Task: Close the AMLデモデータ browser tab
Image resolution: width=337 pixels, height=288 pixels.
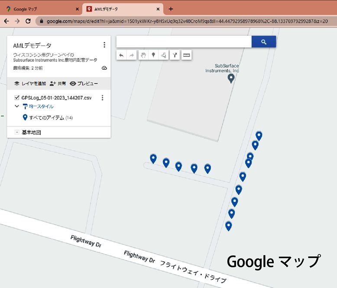Action: point(158,9)
